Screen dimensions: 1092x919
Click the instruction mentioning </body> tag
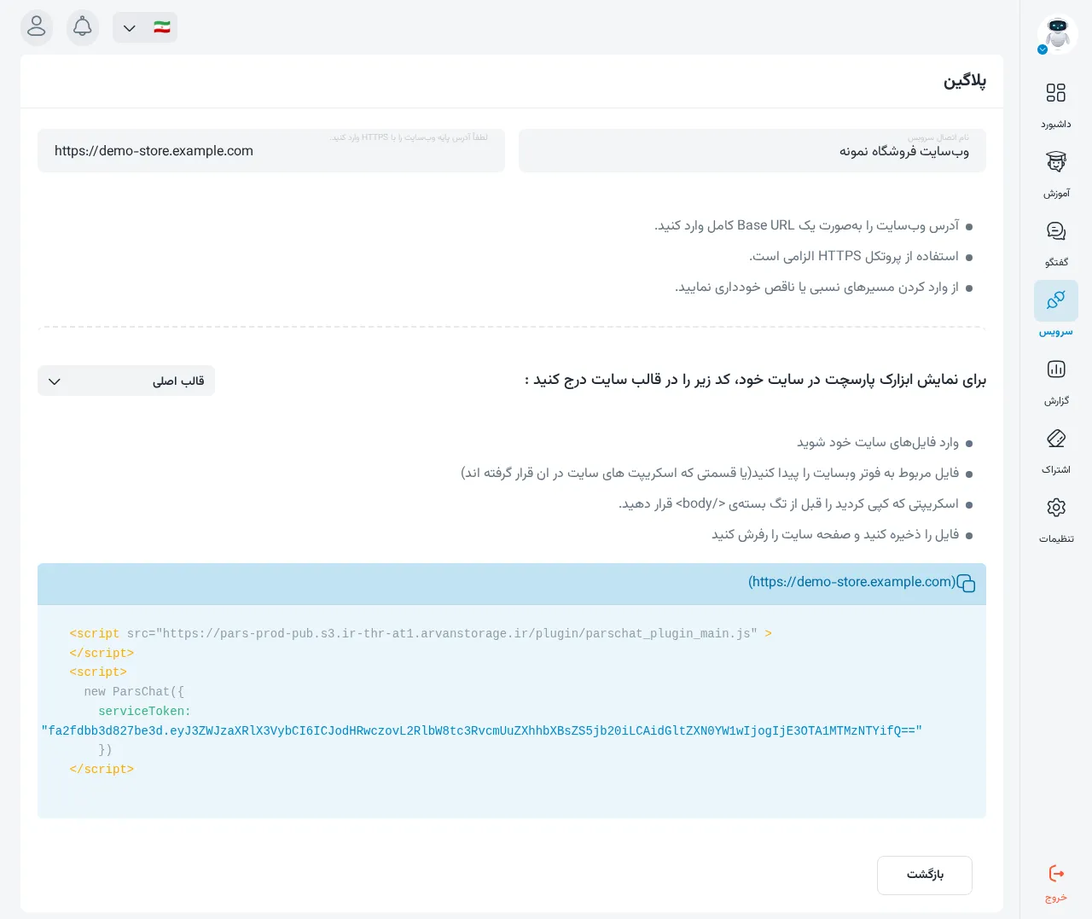click(789, 503)
